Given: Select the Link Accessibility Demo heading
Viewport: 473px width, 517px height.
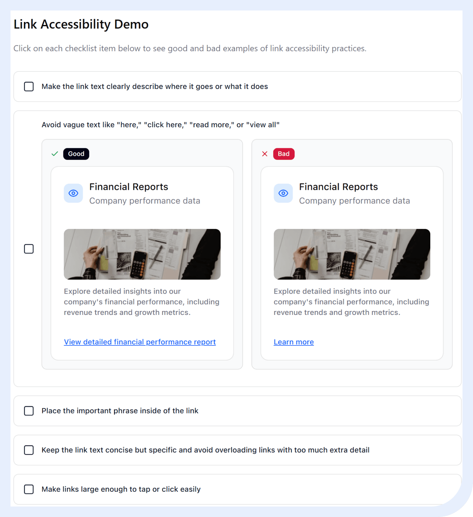Looking at the screenshot, I should coord(80,24).
